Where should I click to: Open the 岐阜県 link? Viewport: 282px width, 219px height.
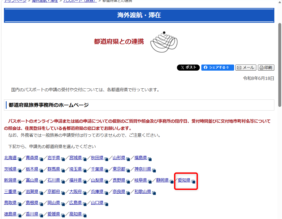click(141, 180)
